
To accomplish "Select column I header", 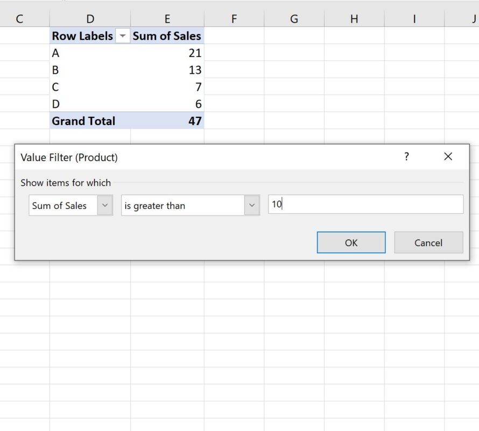I will 414,19.
